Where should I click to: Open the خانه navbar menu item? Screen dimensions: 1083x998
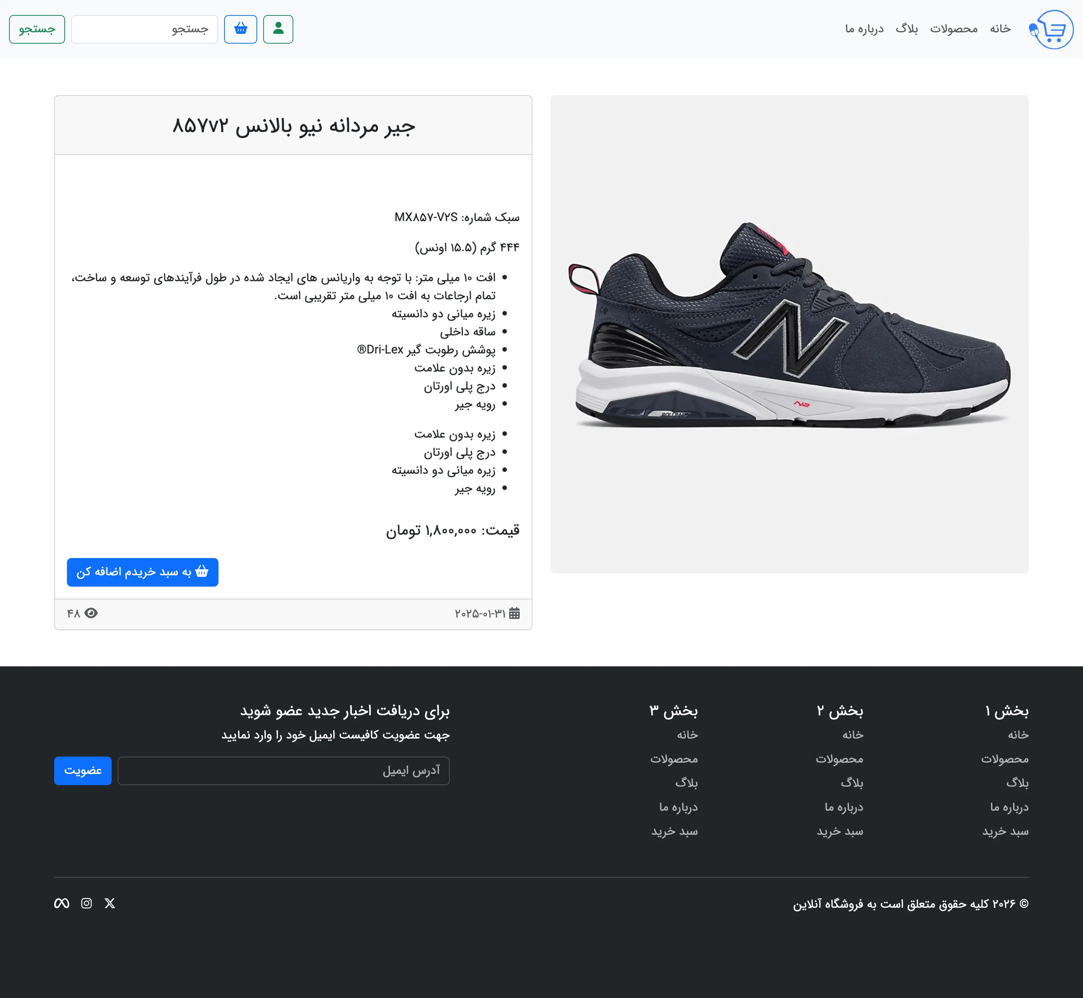tap(1000, 29)
